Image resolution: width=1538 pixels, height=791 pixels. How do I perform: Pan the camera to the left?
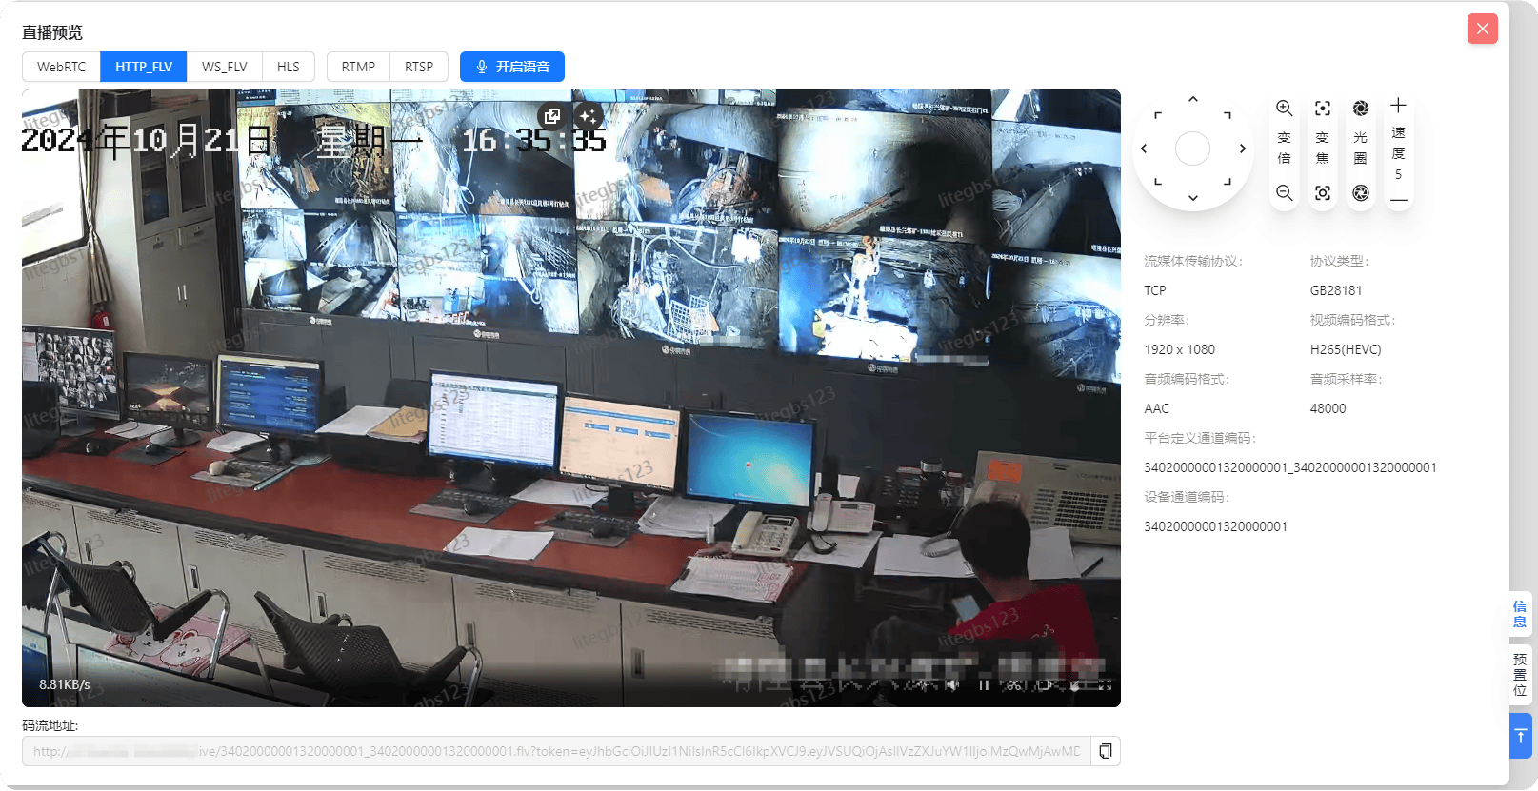1144,148
